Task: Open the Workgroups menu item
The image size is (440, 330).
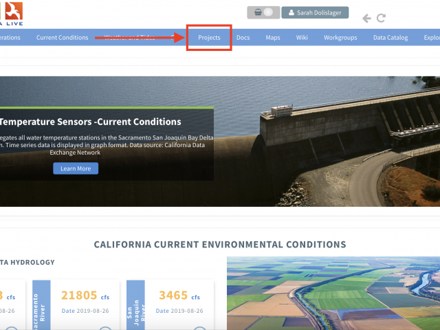Action: (x=340, y=38)
